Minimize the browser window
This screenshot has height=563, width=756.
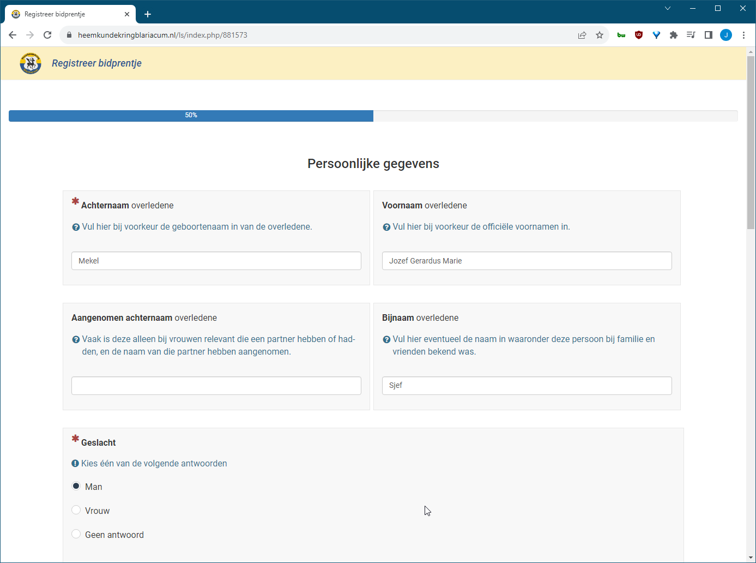[x=693, y=8]
